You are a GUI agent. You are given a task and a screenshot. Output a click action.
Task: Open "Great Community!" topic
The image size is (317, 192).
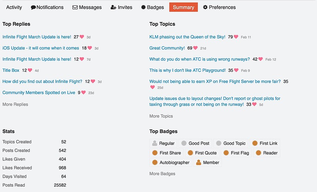pyautogui.click(x=167, y=48)
